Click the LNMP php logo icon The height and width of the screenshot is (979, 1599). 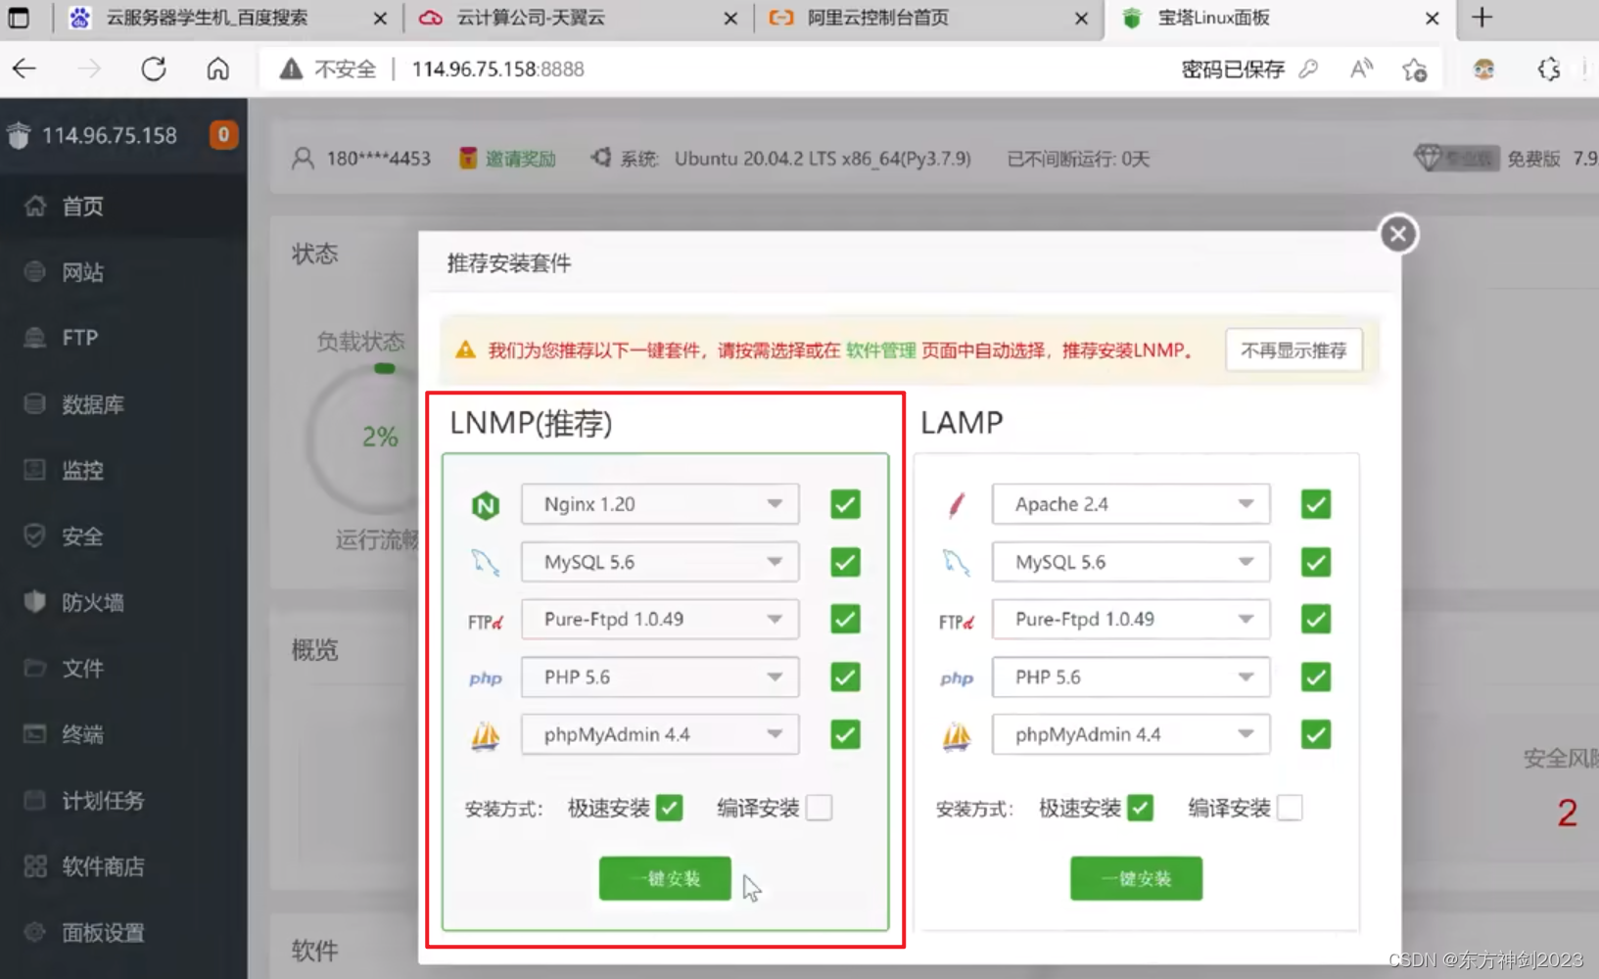click(486, 678)
